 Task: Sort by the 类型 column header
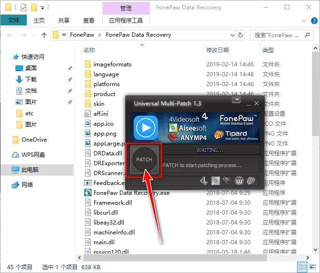click(x=268, y=50)
